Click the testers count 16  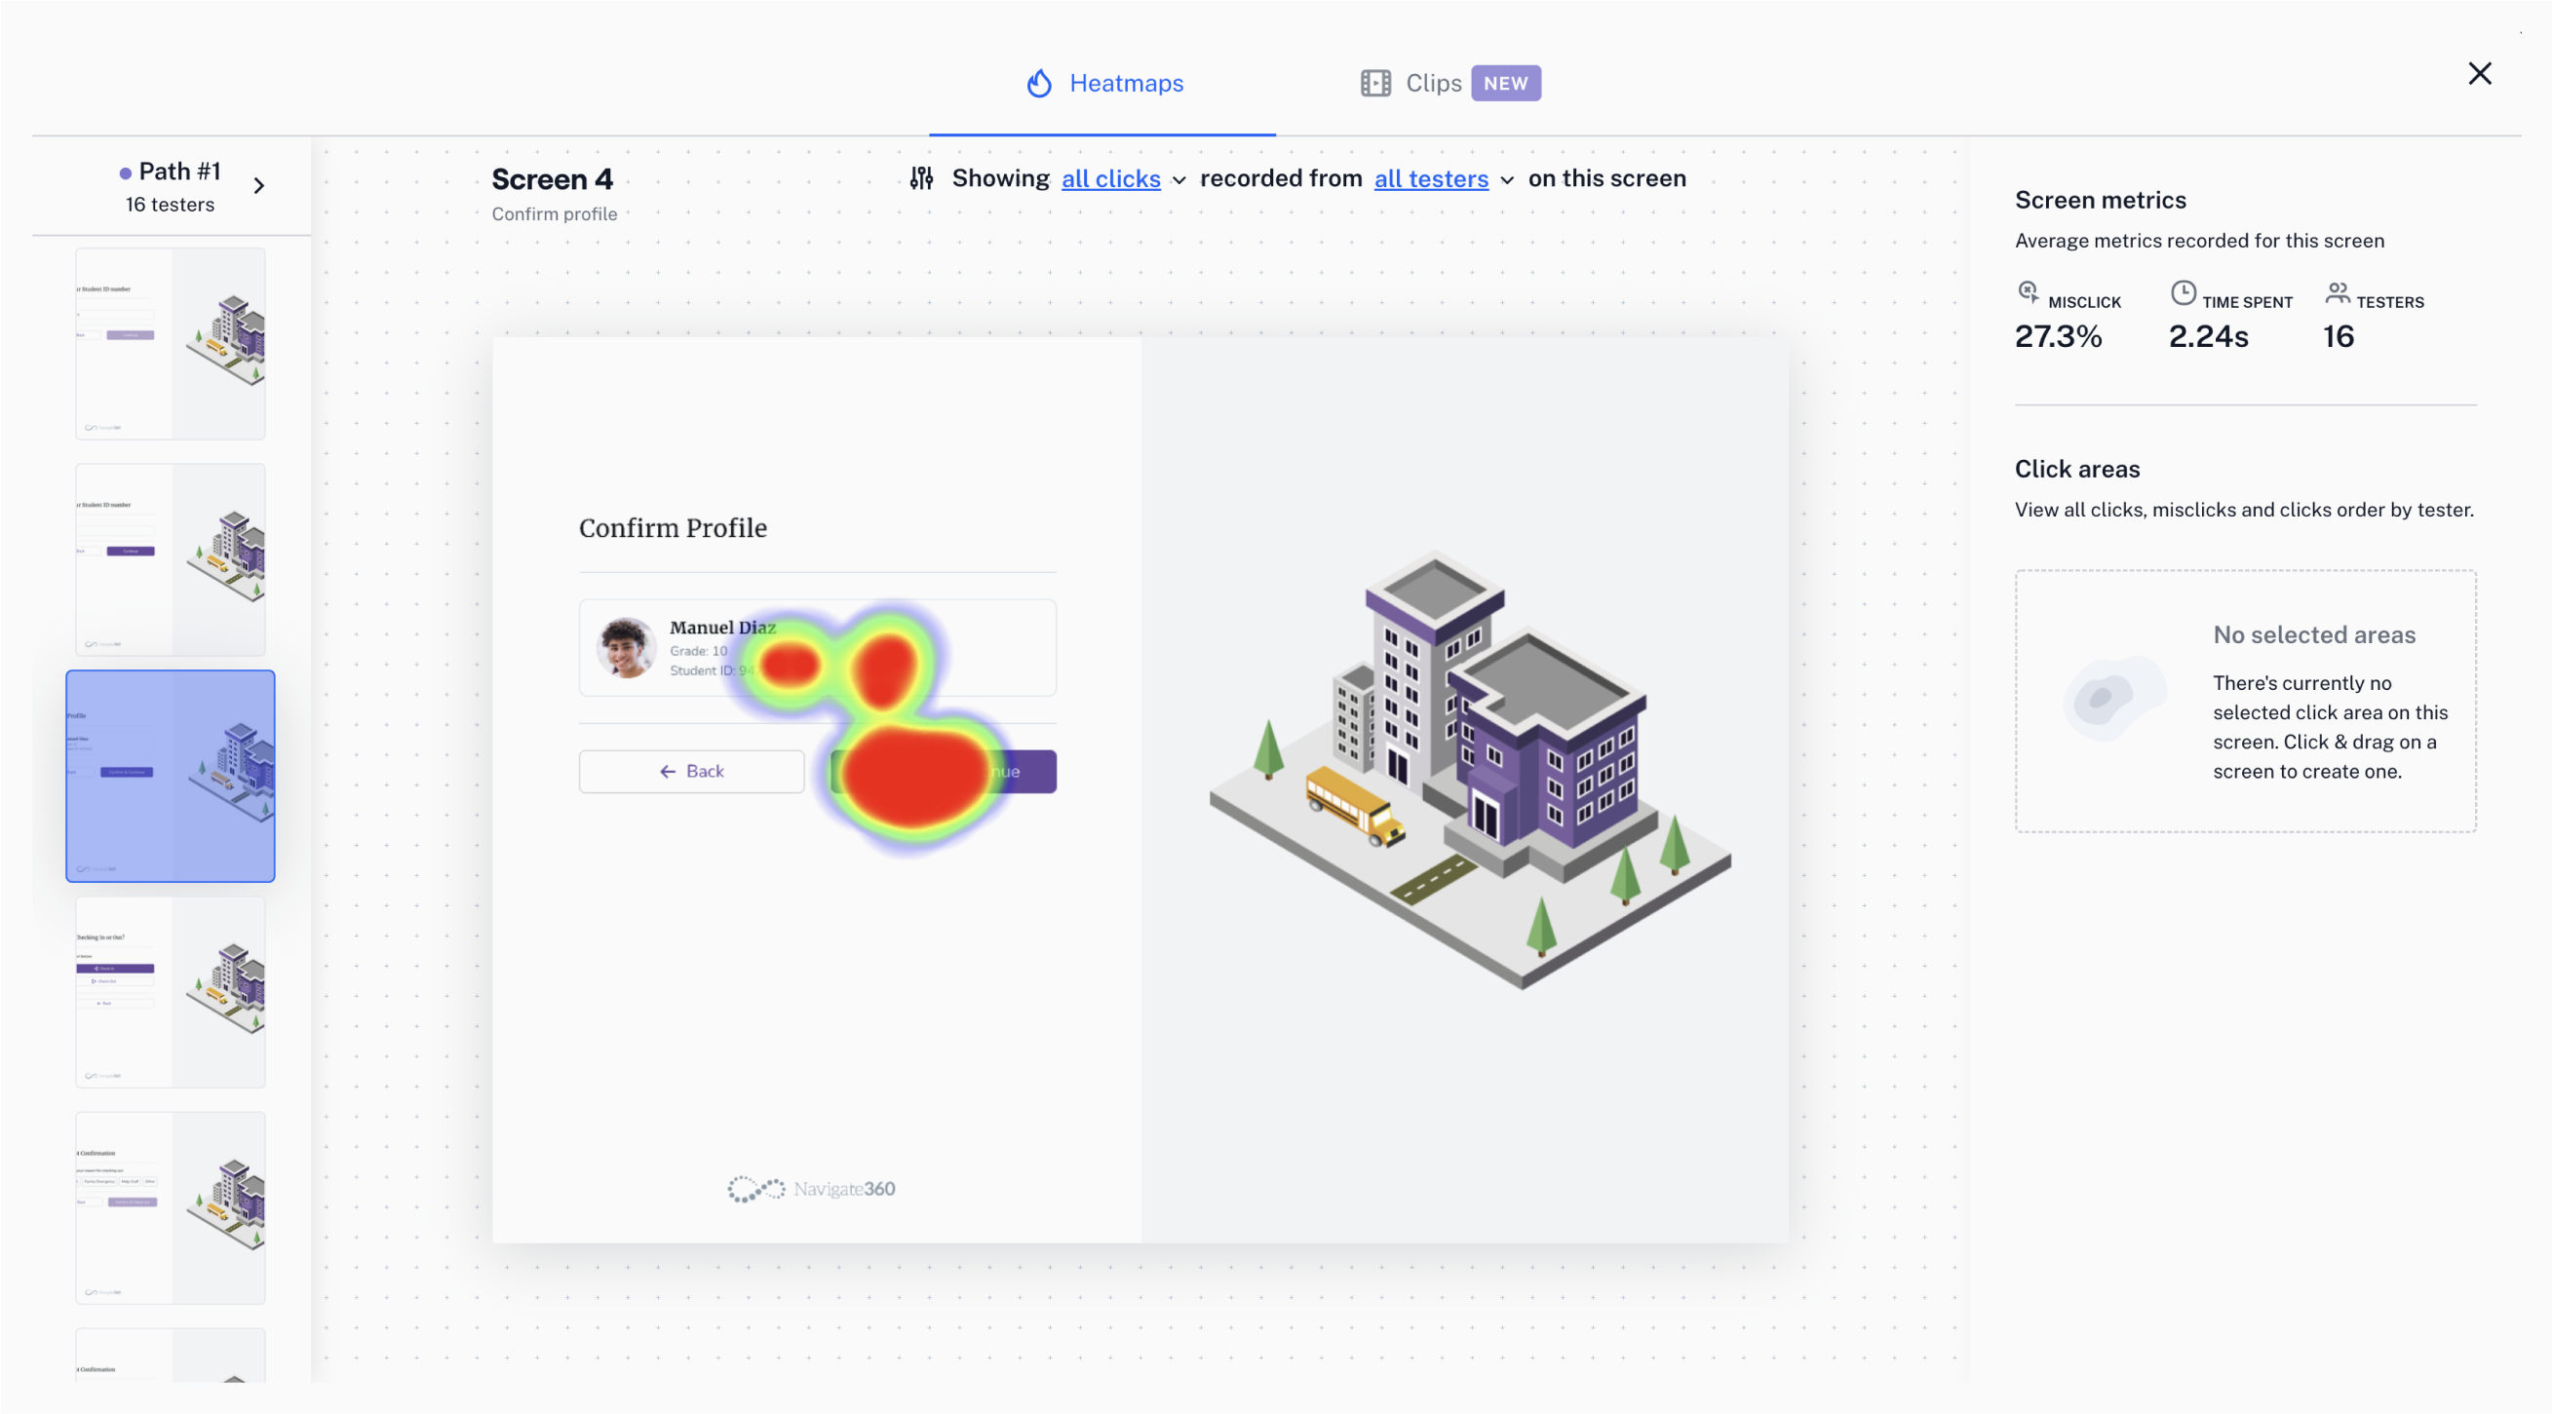(x=2338, y=336)
